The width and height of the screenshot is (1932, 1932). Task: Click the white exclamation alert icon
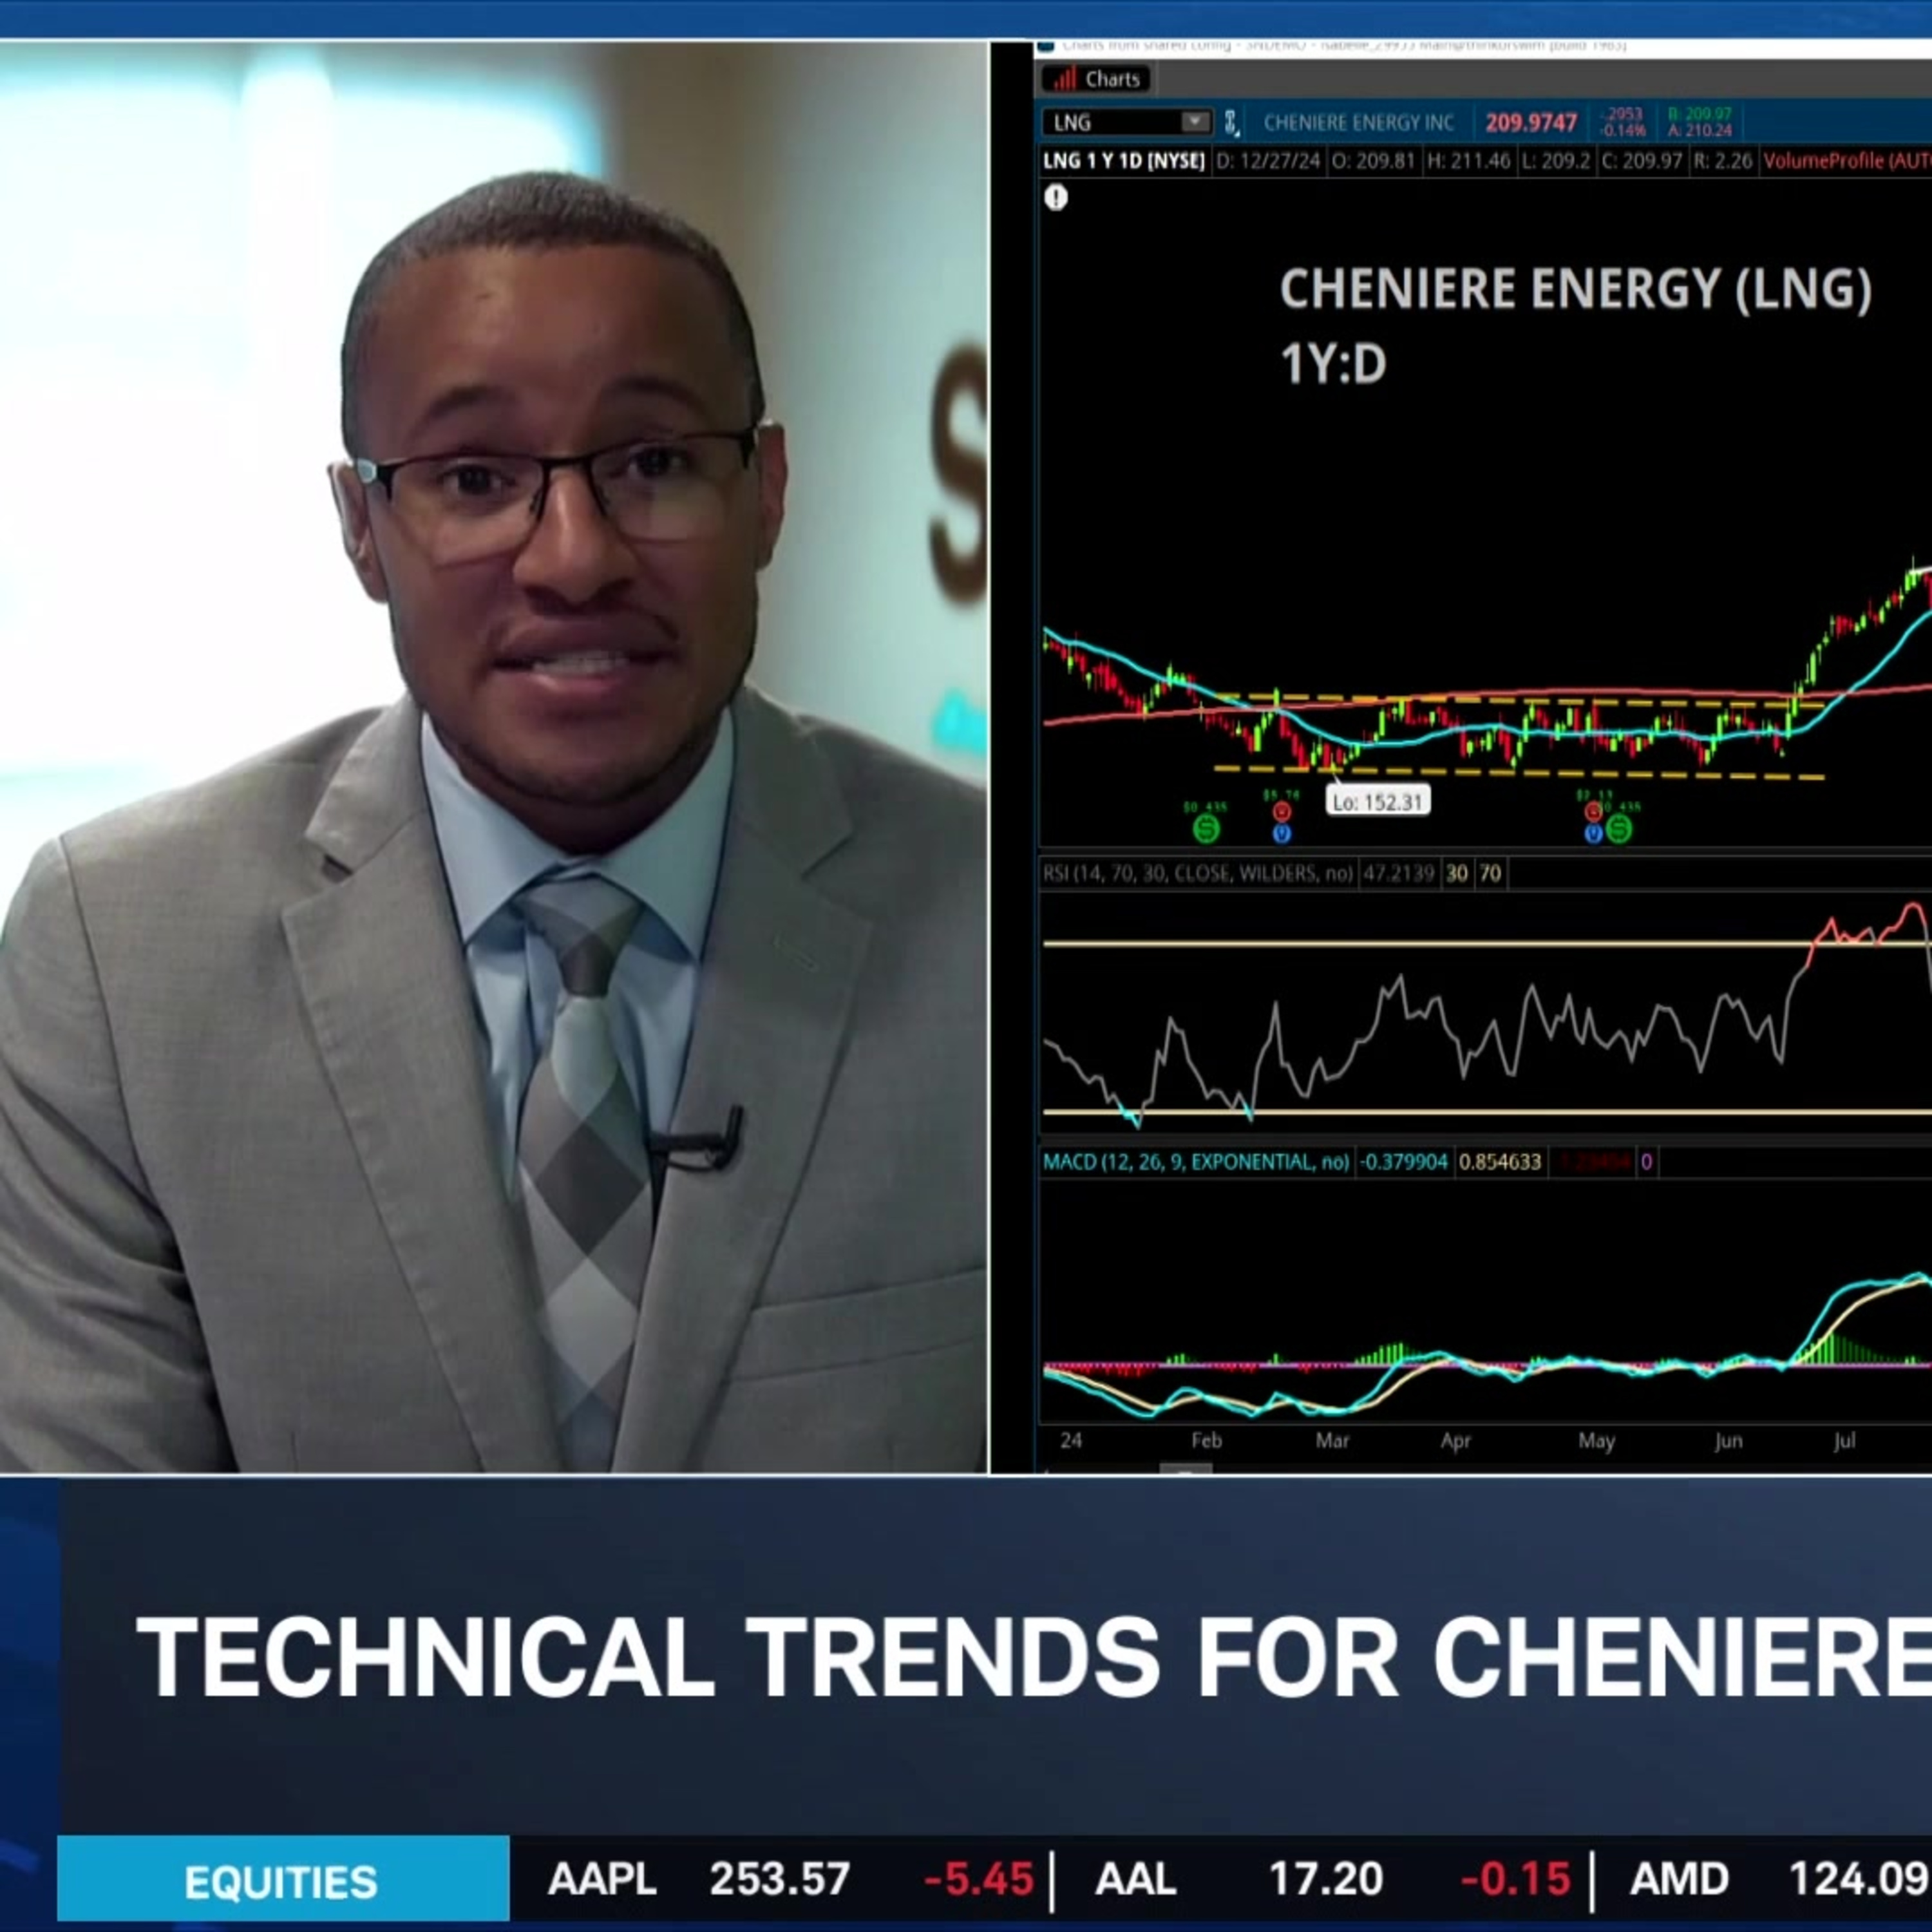pyautogui.click(x=1056, y=198)
